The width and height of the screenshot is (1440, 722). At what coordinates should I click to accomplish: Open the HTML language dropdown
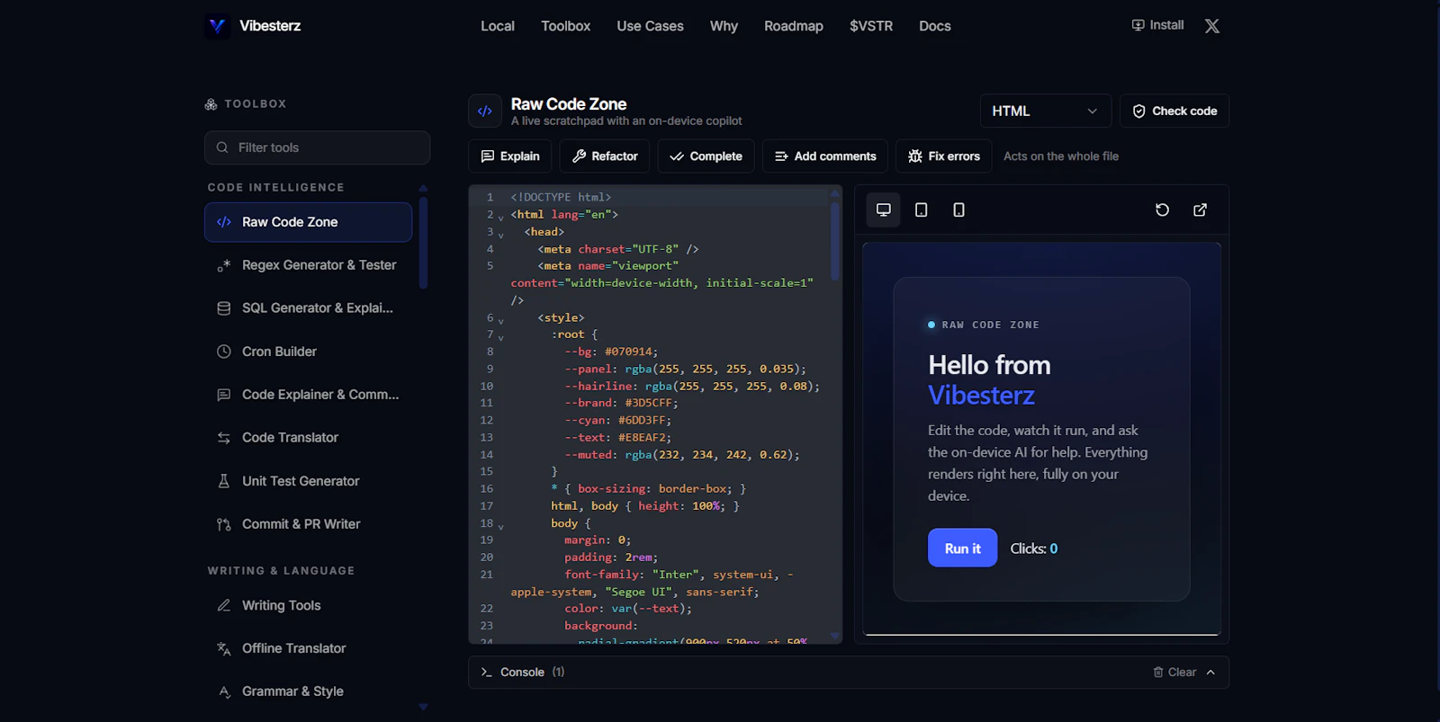(1046, 111)
